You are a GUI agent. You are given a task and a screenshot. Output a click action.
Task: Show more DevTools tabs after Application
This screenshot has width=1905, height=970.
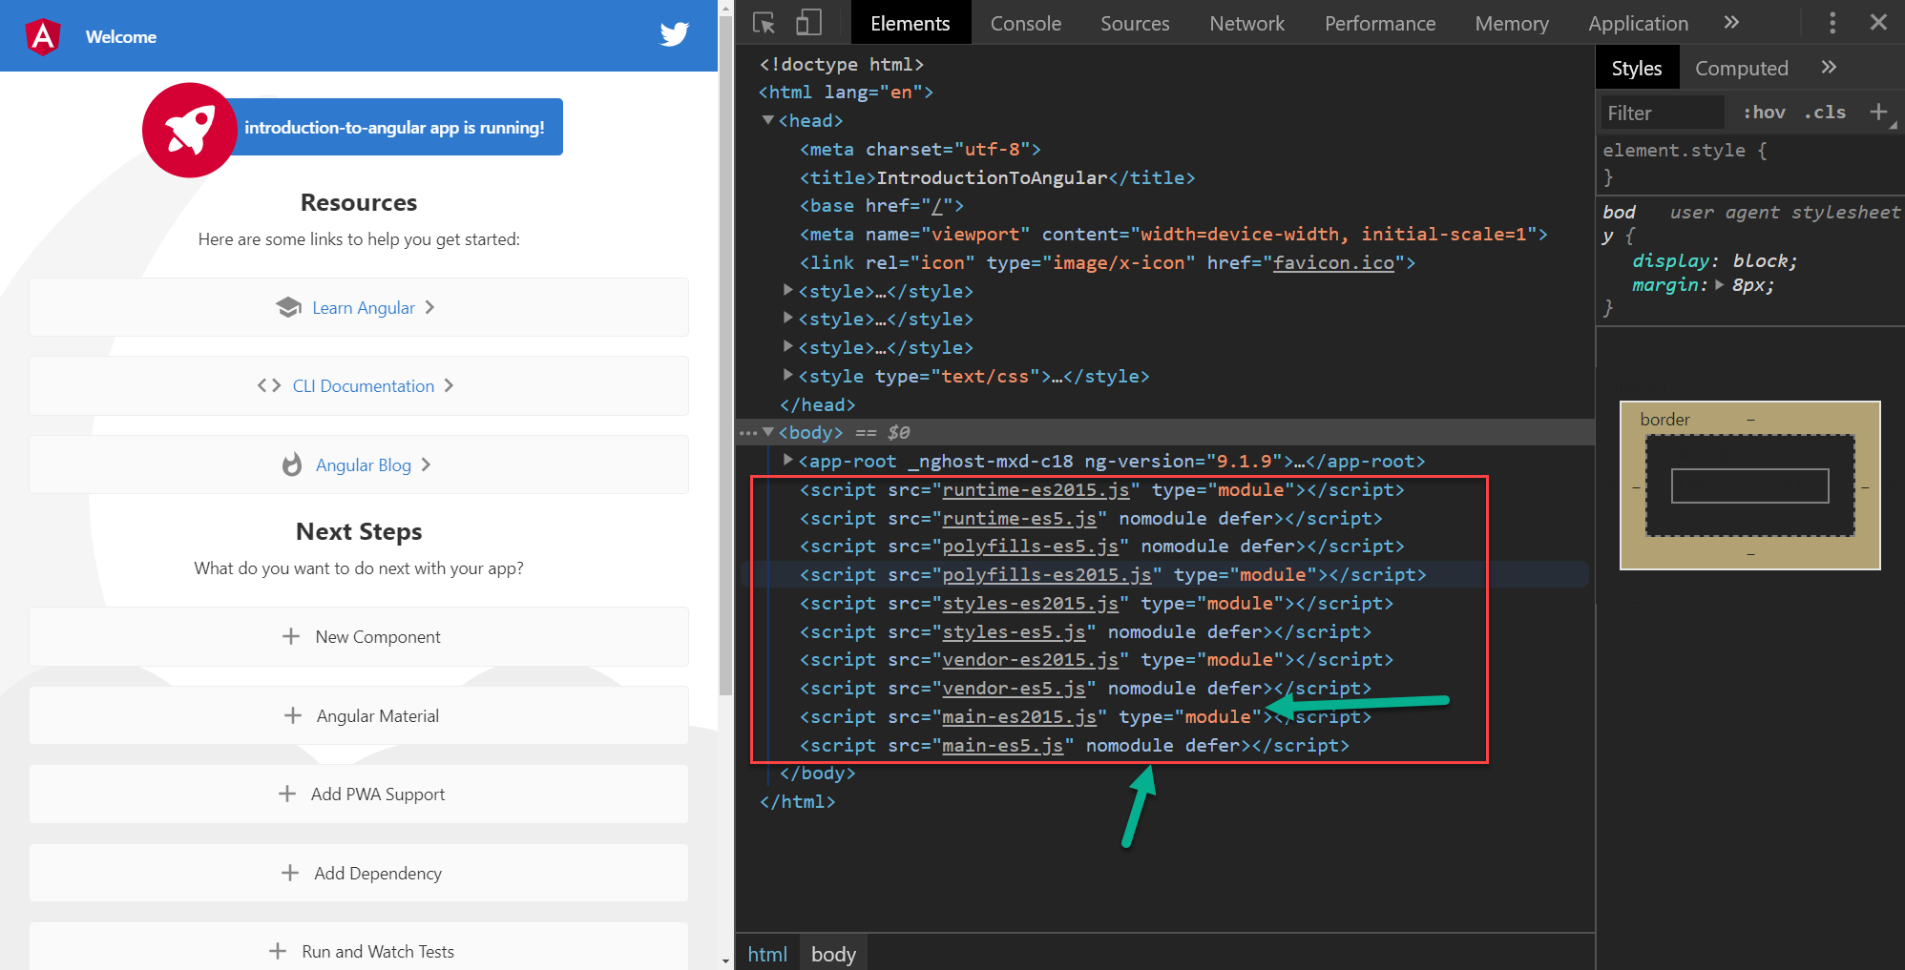point(1731,22)
